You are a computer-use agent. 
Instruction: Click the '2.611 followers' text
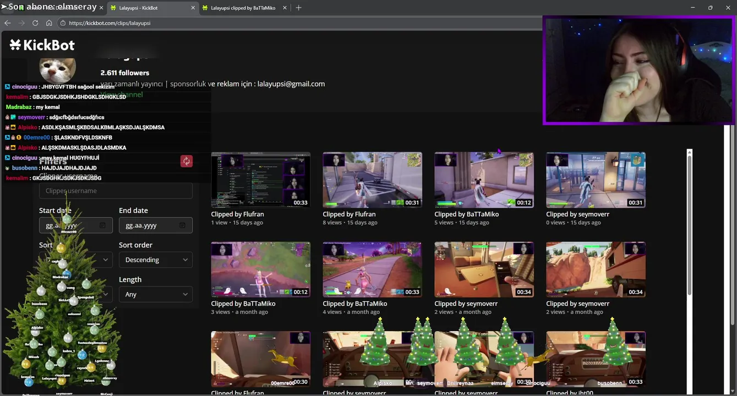(125, 73)
